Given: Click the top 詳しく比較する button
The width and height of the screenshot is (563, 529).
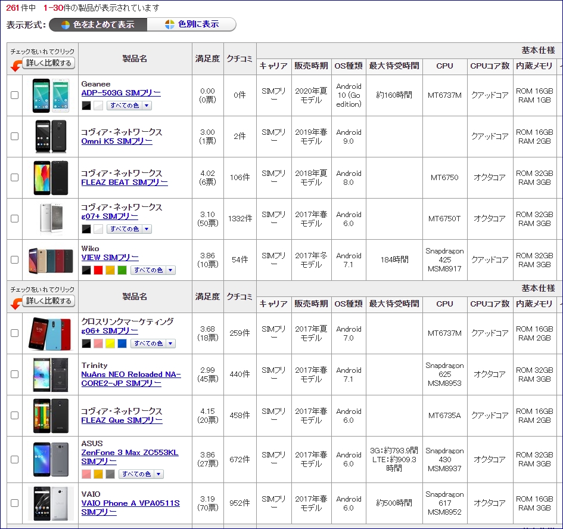Looking at the screenshot, I should click(48, 63).
